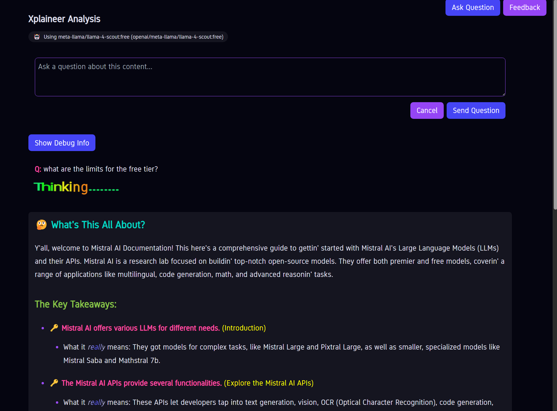Viewport: 557px width, 411px height.
Task: Click the 'What's This All About?' heading
Action: 98,225
